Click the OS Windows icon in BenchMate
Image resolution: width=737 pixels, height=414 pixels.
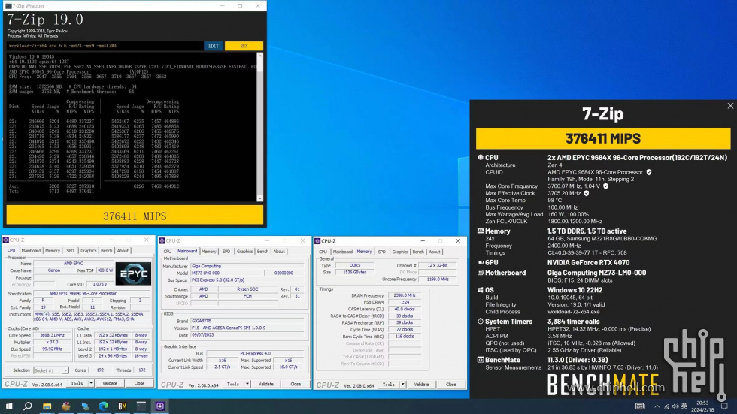click(481, 289)
